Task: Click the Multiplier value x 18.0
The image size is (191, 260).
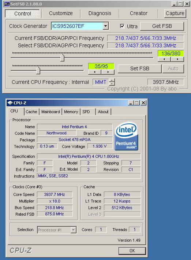Action: tap(55, 201)
